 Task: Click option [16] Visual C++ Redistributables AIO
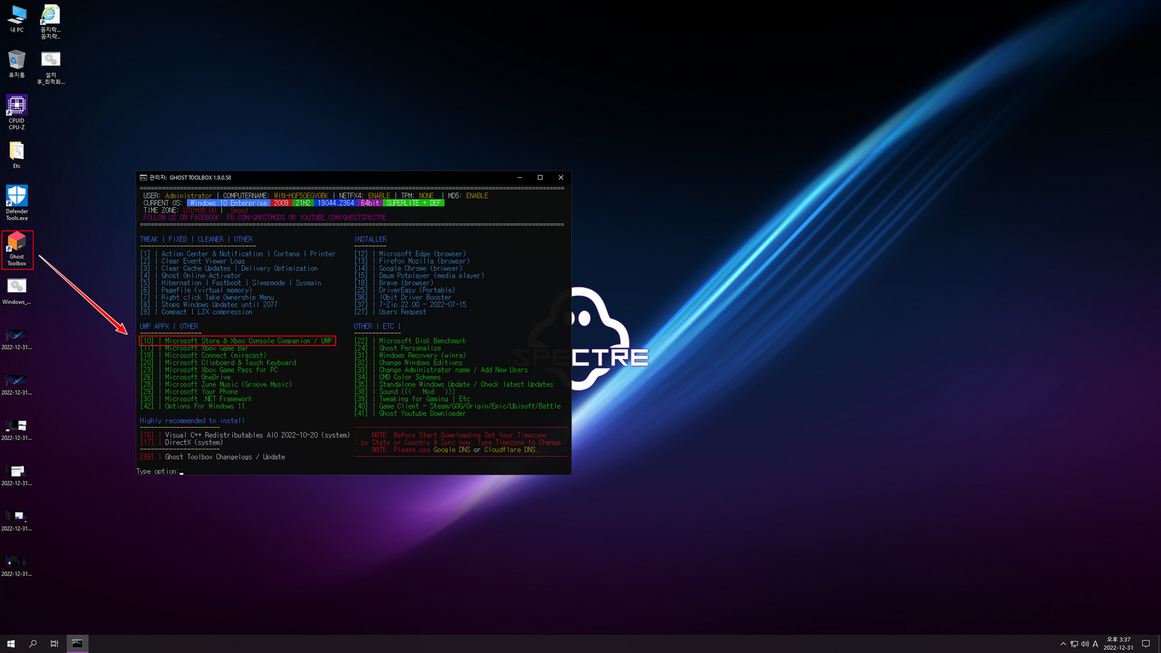[x=245, y=435]
